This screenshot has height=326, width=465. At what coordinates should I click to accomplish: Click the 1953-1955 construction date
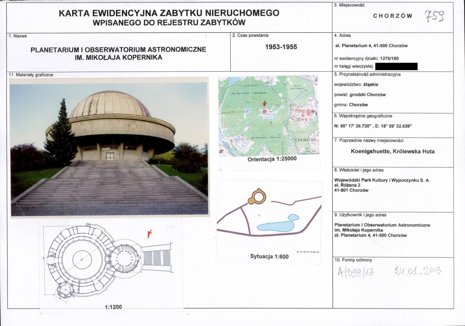click(281, 47)
